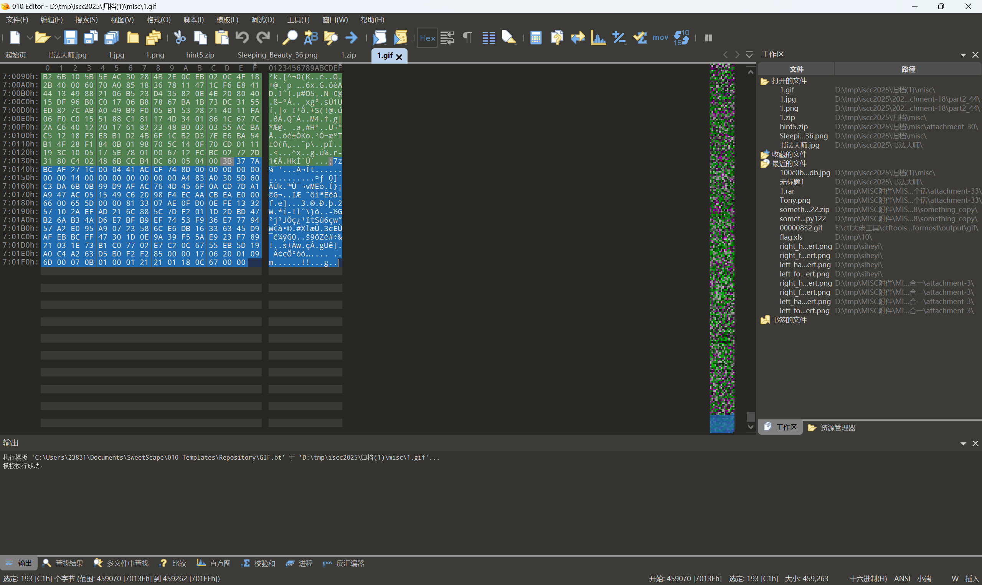The image size is (982, 585).
Task: Run template toolbar icon
Action: click(400, 38)
